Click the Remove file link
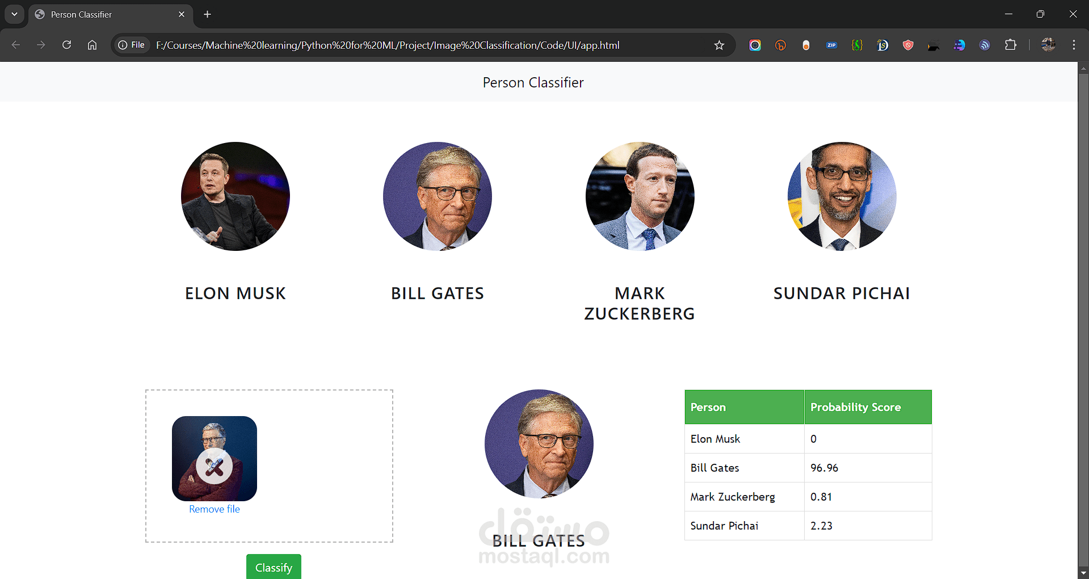The image size is (1089, 579). point(215,509)
